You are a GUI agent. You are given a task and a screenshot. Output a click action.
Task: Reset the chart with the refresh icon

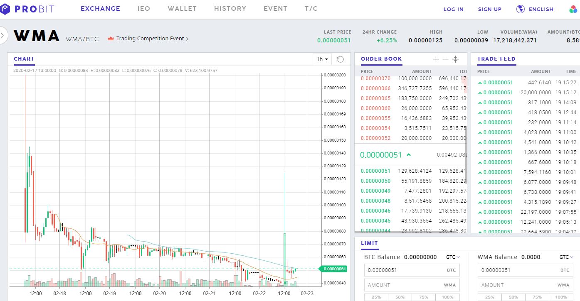[x=340, y=59]
